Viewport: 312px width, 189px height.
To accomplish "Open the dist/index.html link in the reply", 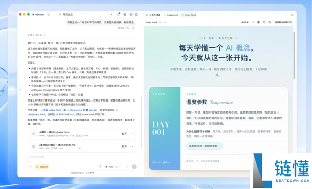I will 36,114.
